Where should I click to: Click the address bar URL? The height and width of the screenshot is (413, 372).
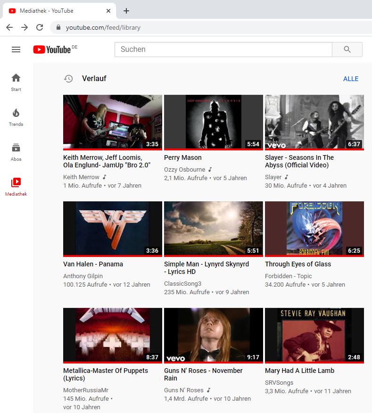pyautogui.click(x=103, y=27)
